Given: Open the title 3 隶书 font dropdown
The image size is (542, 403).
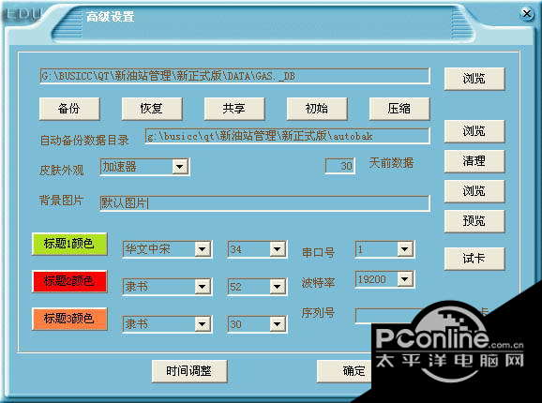Looking at the screenshot, I should tap(203, 324).
